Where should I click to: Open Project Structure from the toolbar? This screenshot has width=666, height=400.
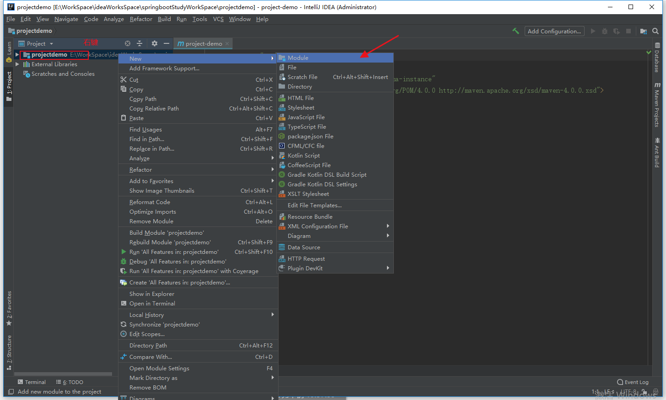(x=644, y=31)
